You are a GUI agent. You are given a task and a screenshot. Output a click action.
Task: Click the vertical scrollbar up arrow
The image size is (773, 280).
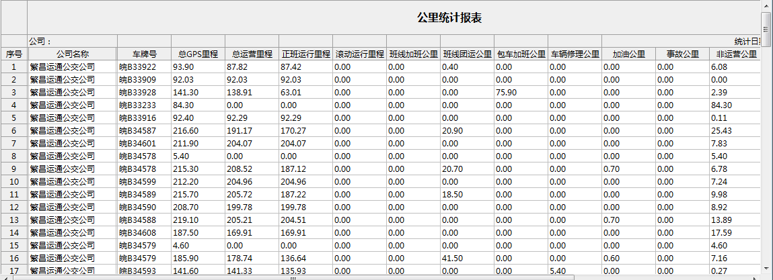[x=767, y=5]
